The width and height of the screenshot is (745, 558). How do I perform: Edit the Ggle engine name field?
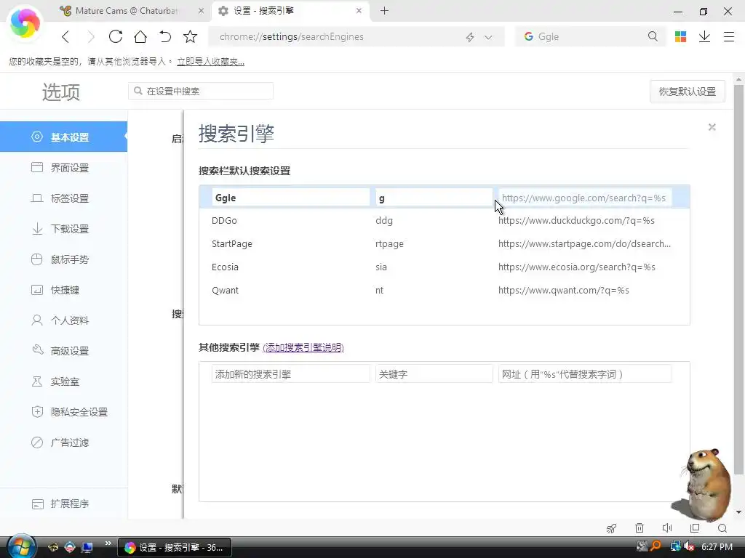click(x=291, y=198)
